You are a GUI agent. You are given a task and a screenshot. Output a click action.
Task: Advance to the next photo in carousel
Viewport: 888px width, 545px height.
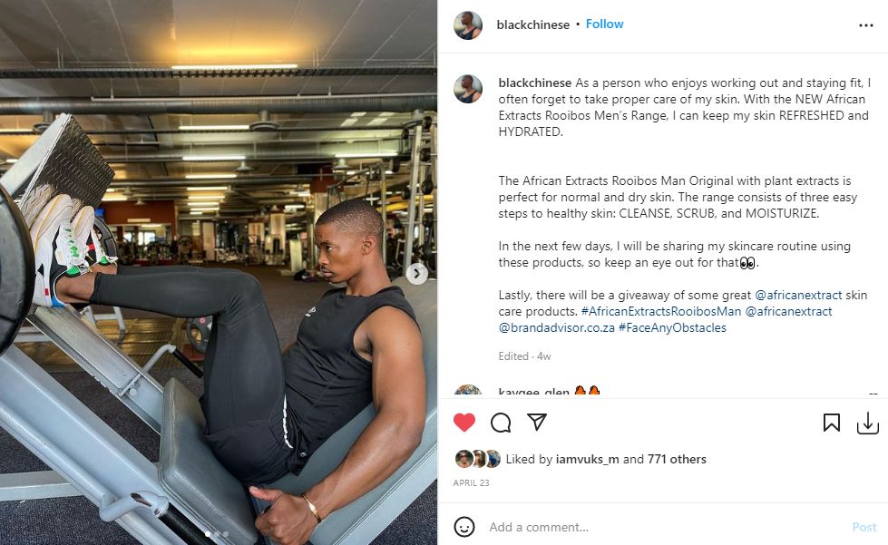pos(417,274)
